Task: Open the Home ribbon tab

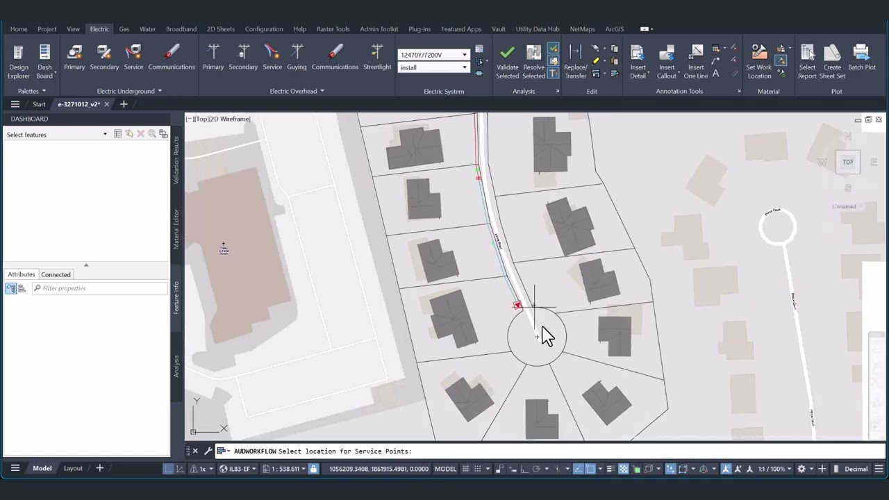Action: (x=19, y=29)
